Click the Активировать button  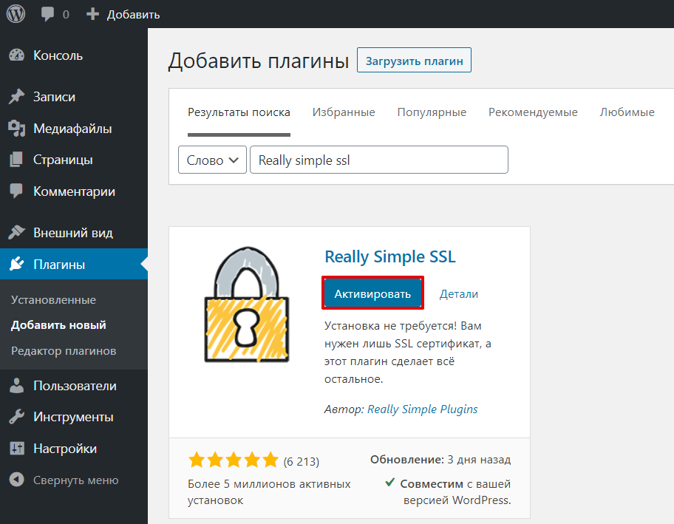[x=372, y=293]
